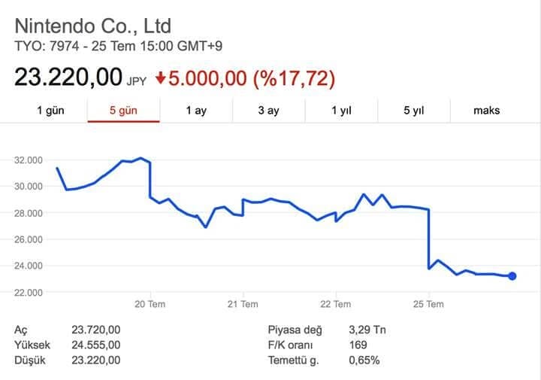Select the 21 Tem axis label

click(x=243, y=304)
